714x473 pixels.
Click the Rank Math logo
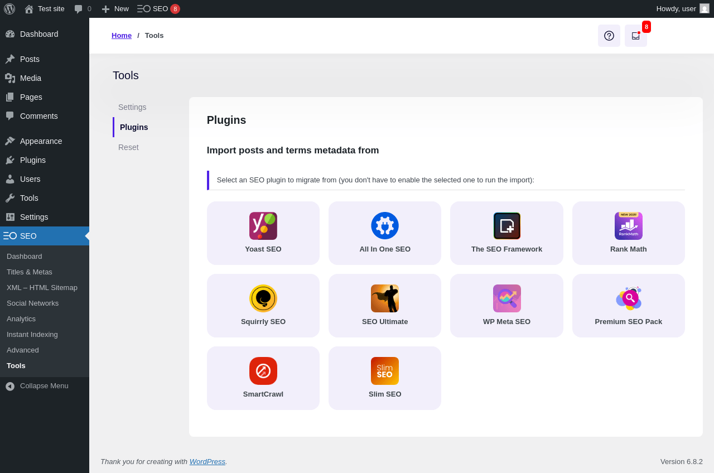pos(629,226)
